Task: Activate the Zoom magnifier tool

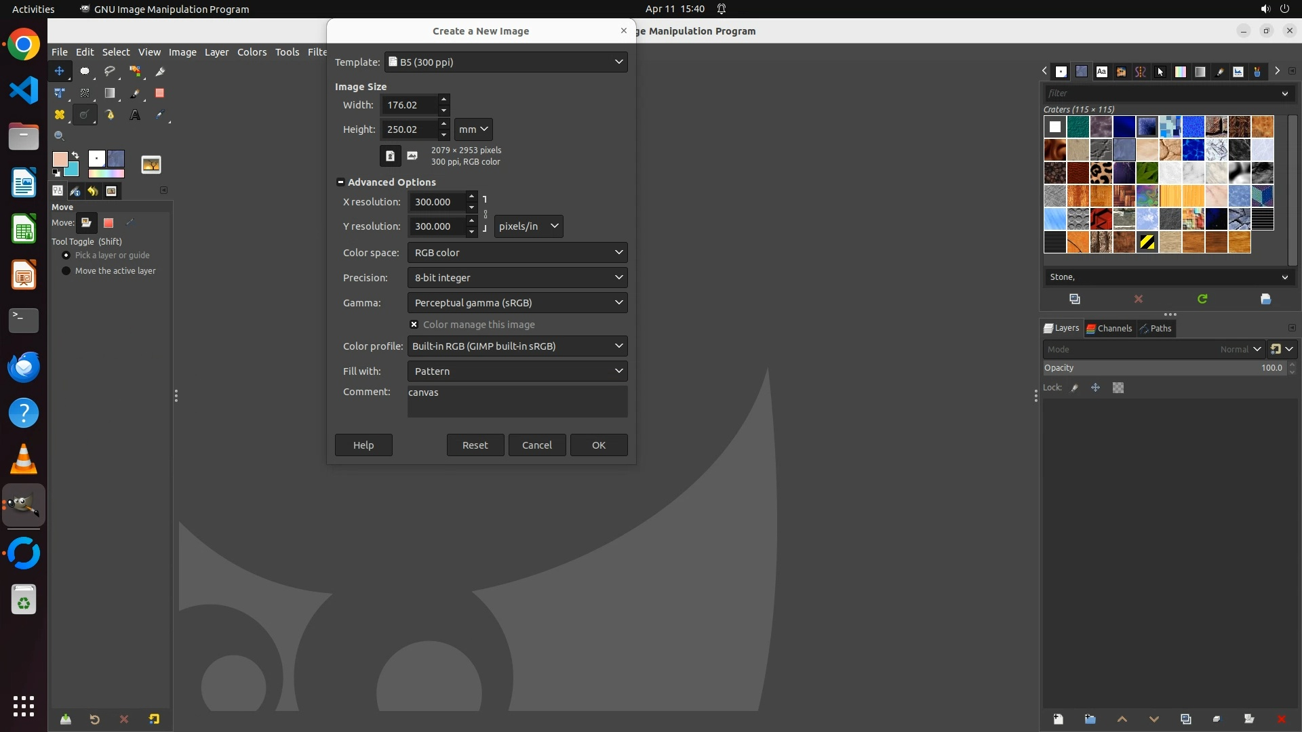Action: pyautogui.click(x=59, y=136)
